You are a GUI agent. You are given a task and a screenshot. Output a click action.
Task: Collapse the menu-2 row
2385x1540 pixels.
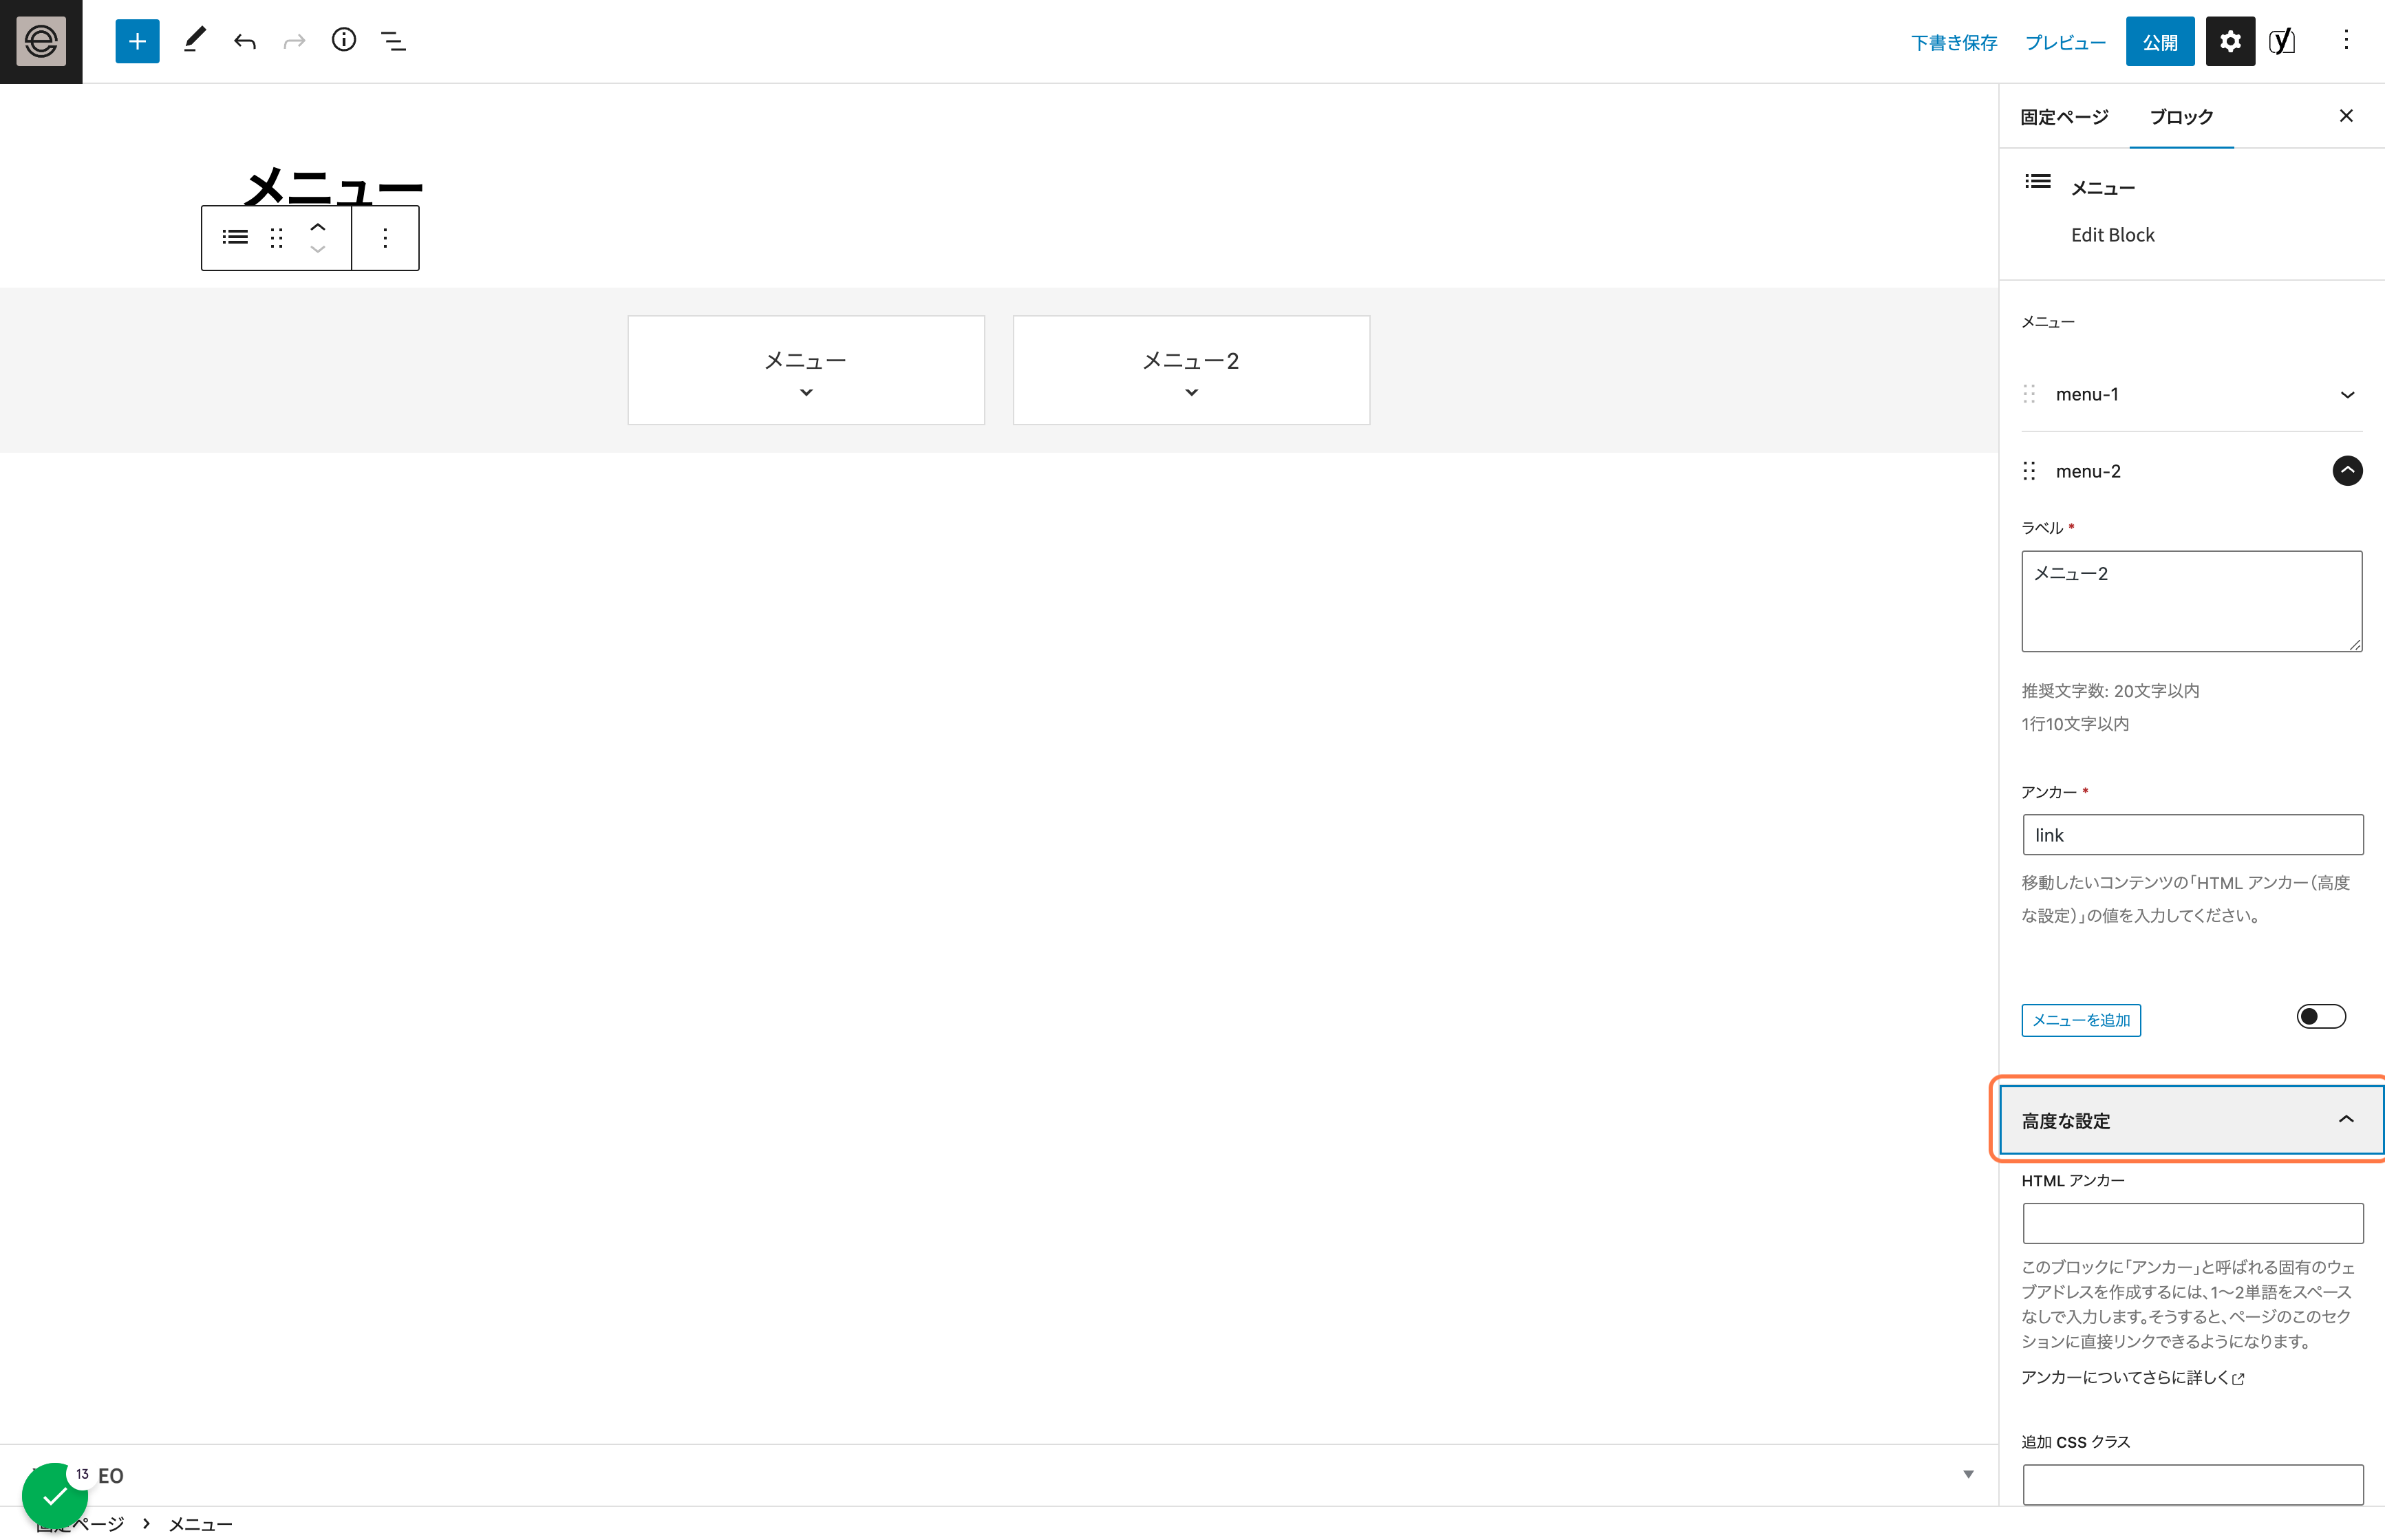(x=2347, y=471)
